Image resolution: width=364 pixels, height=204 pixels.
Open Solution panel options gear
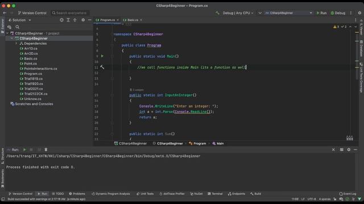point(83,20)
